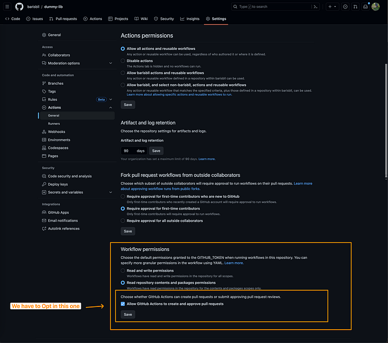Expand the Moderation options chevron

point(111,63)
